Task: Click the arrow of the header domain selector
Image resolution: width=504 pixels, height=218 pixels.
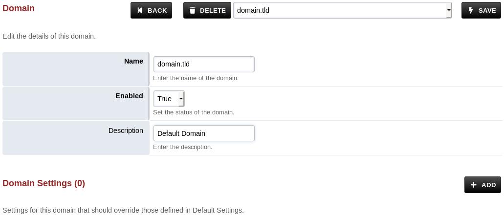Action: [x=449, y=10]
